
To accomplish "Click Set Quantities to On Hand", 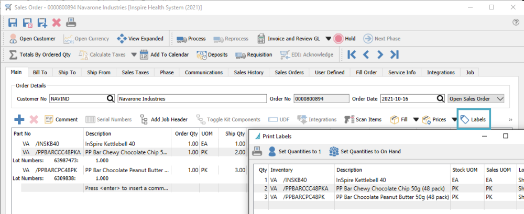I will (365, 152).
